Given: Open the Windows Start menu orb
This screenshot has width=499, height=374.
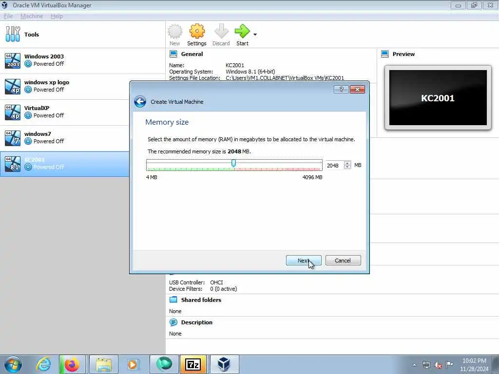Looking at the screenshot, I should click(13, 364).
